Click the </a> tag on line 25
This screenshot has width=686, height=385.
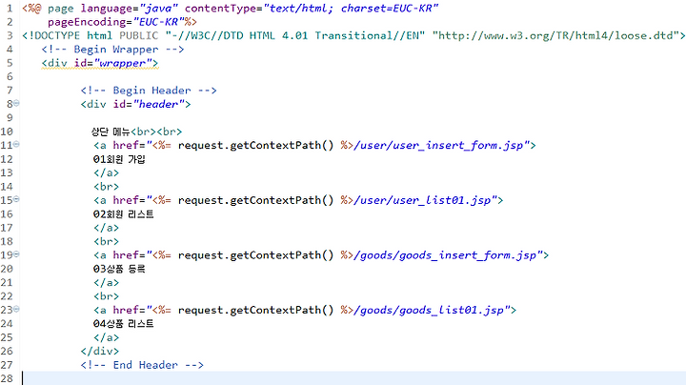click(x=106, y=337)
